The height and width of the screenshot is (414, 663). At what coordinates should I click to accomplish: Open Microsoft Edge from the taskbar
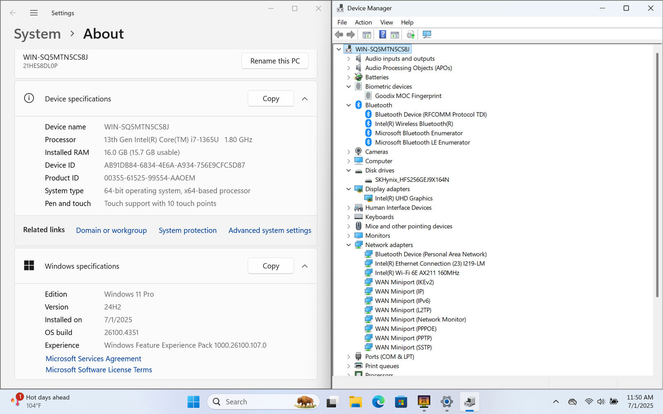click(378, 402)
